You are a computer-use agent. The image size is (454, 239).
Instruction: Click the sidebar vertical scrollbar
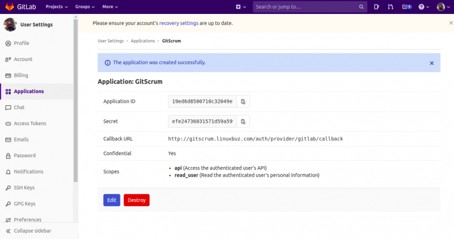pos(76,100)
